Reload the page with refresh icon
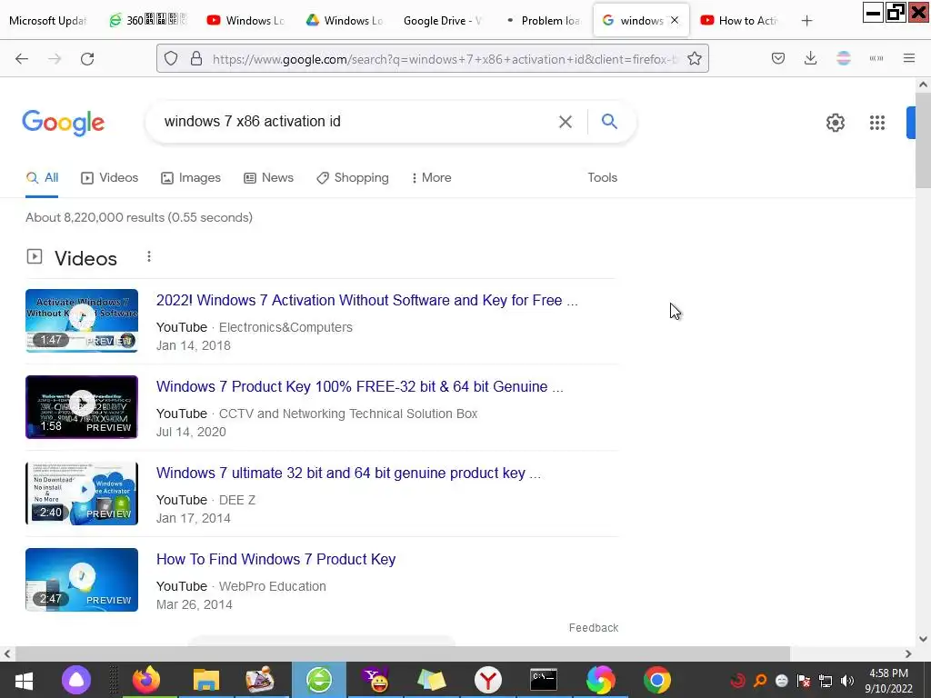Image resolution: width=931 pixels, height=698 pixels. (87, 58)
